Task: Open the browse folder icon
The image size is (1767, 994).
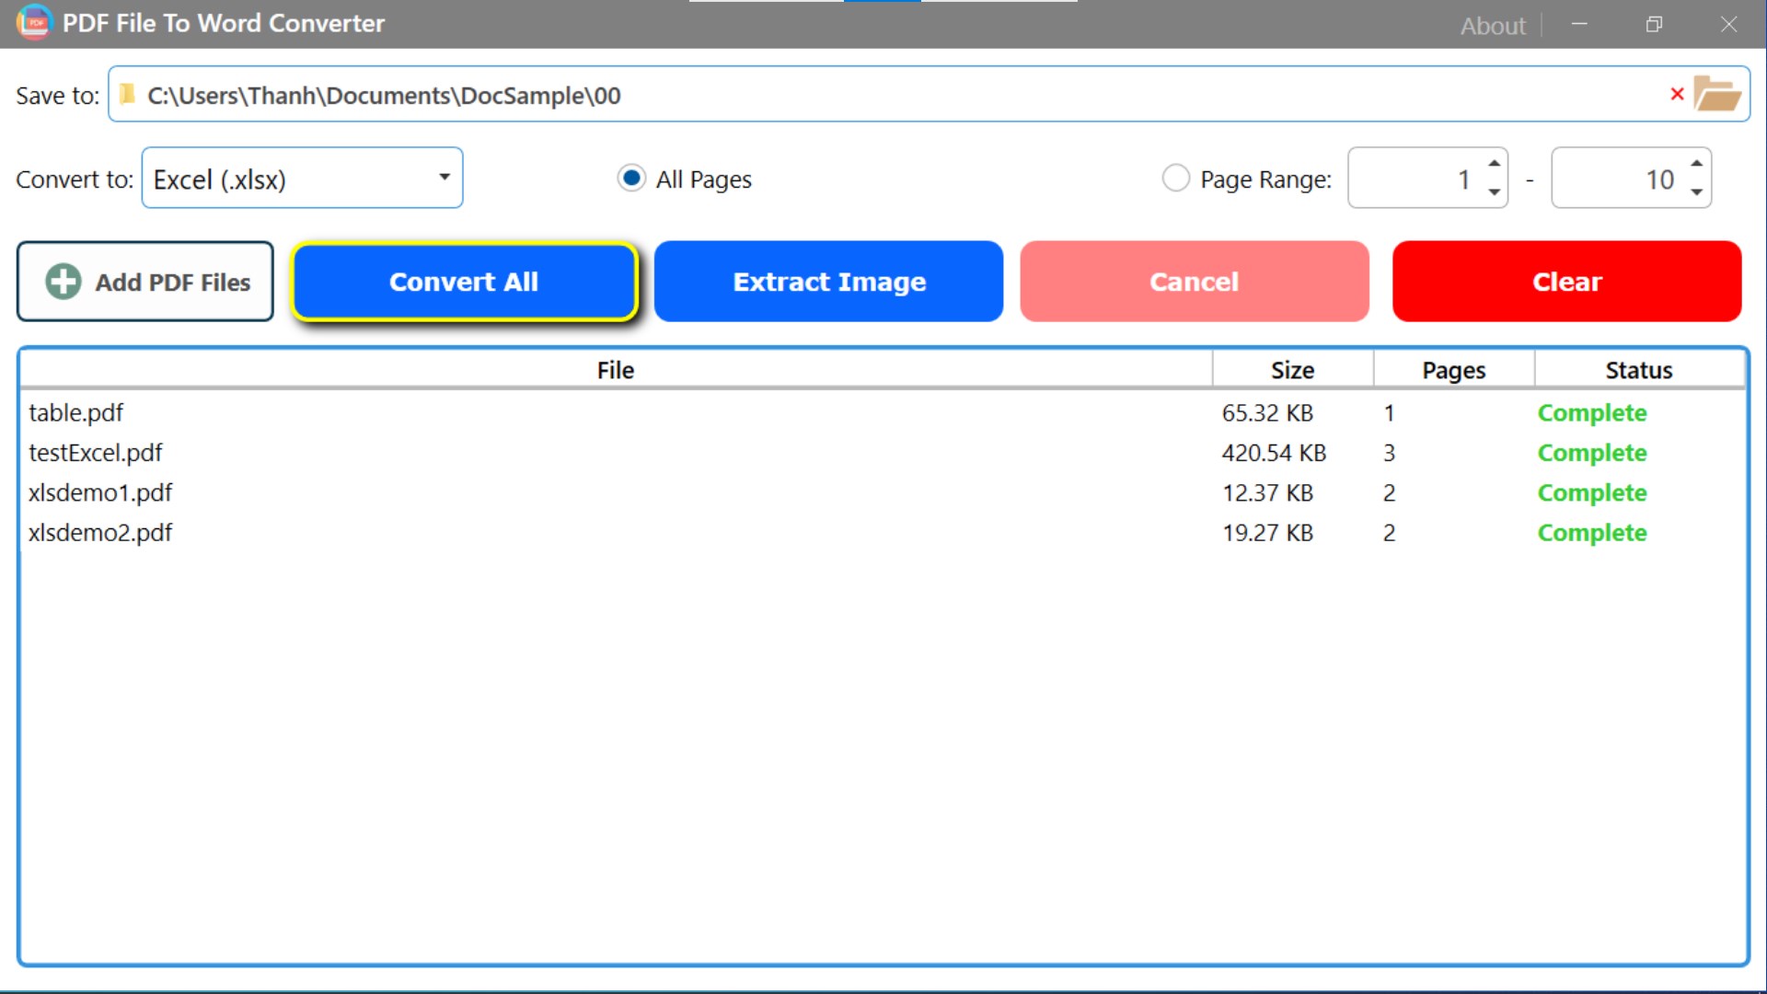Action: click(1717, 94)
